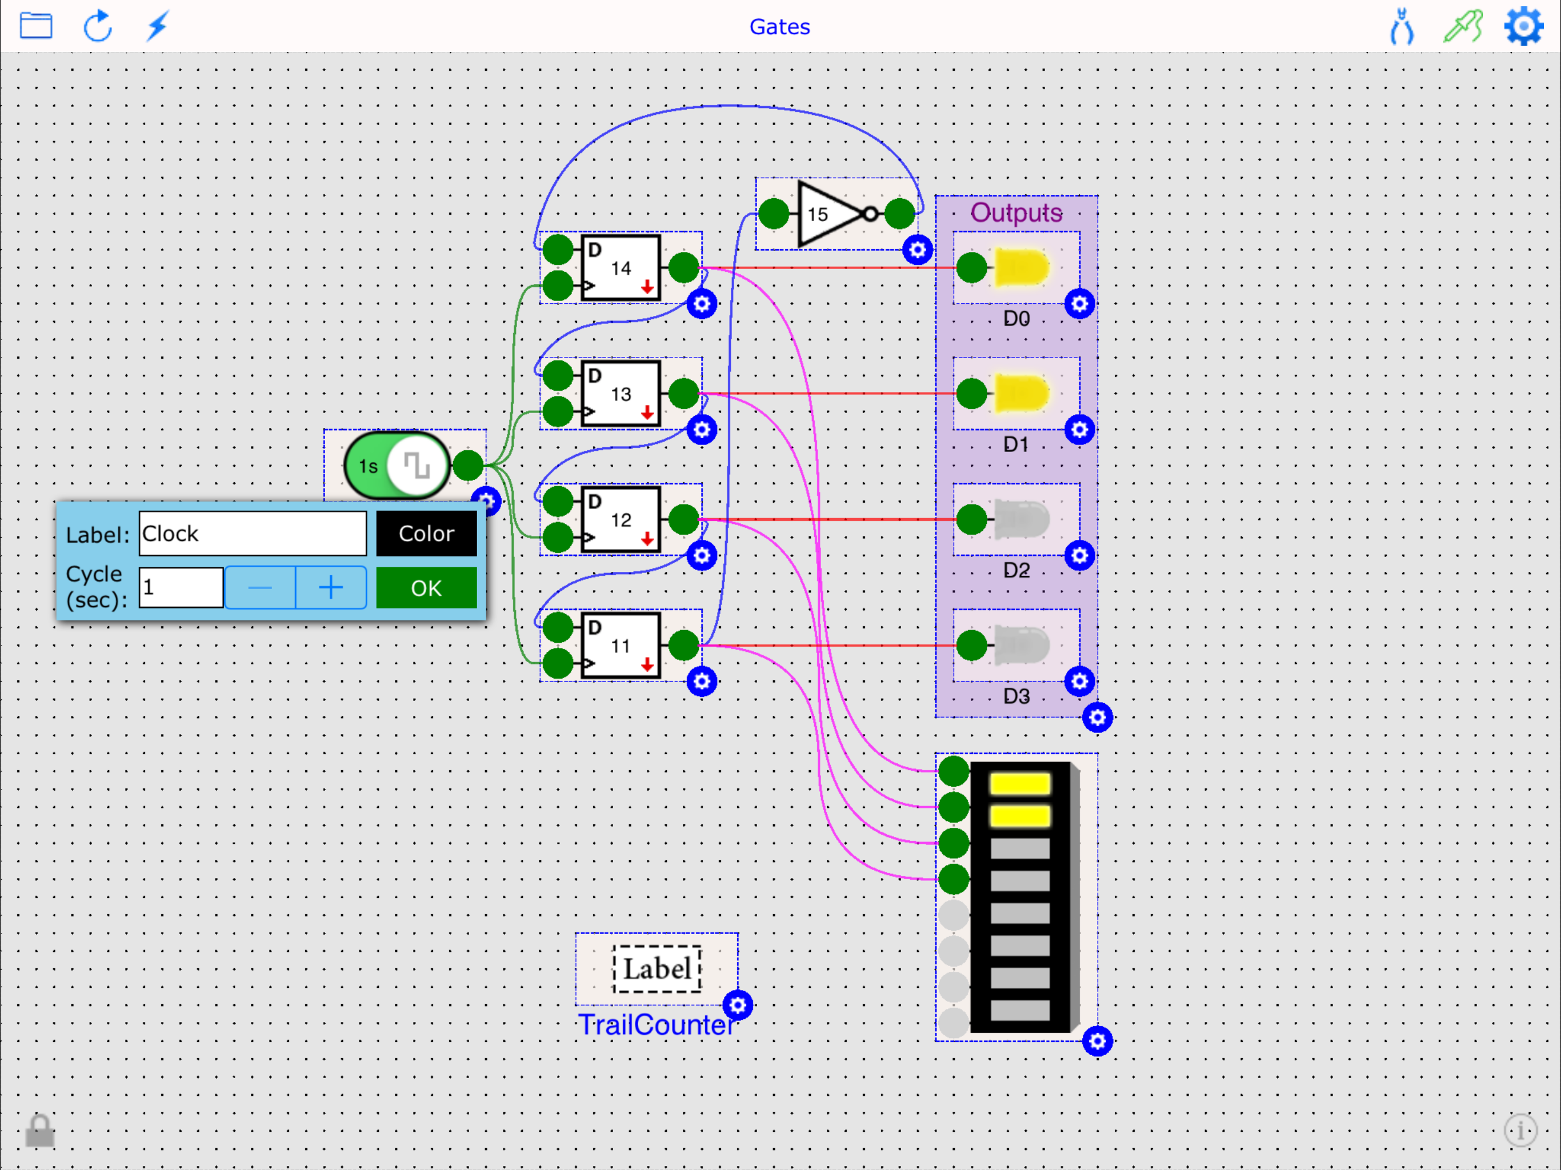1561x1170 pixels.
Task: Click the Gates title
Action: tap(779, 27)
